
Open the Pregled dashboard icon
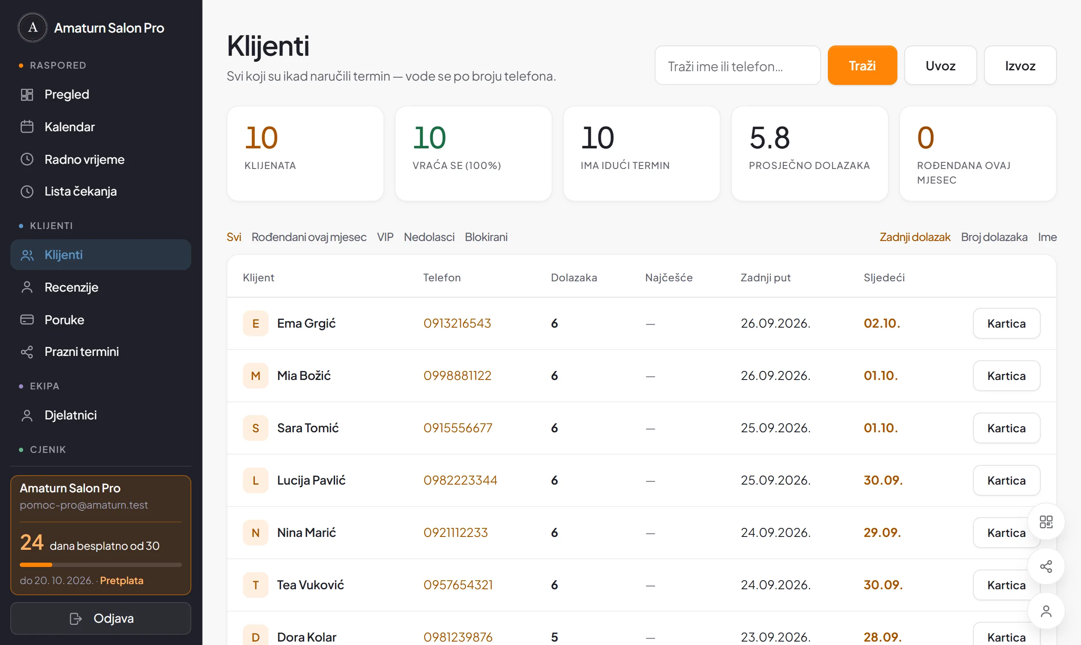[x=27, y=94]
